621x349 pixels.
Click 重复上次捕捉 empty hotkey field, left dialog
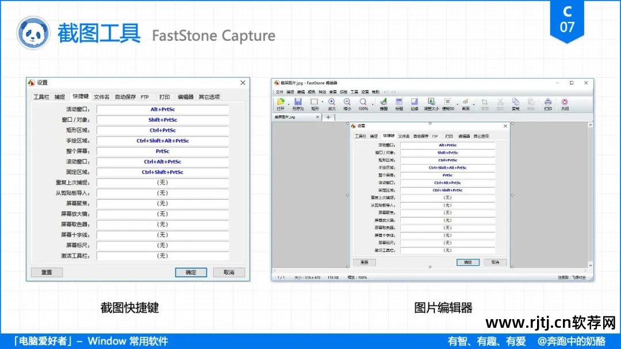tap(163, 183)
